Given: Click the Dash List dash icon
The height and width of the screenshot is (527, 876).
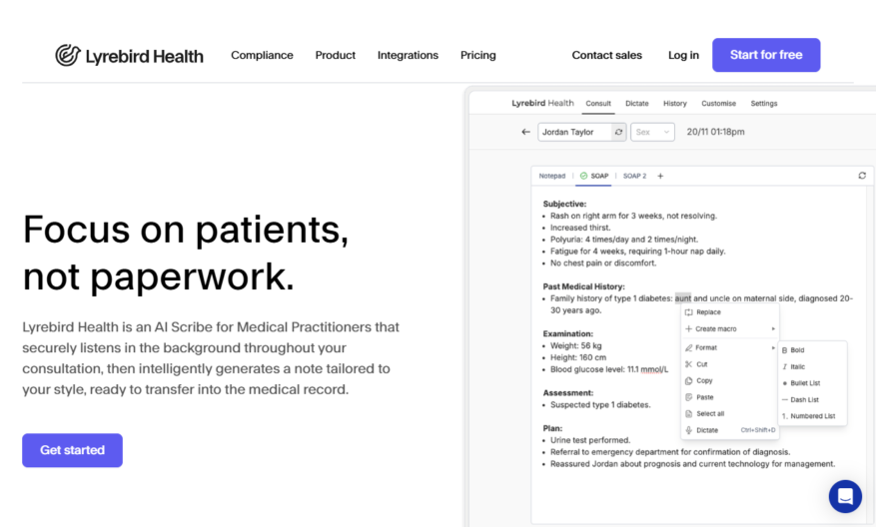Looking at the screenshot, I should (784, 399).
